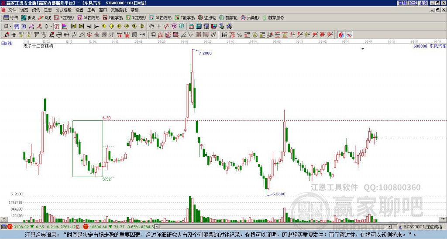Select the hand pan tool
Image resolution: width=447 pixels, height=239 pixels.
click(151, 27)
